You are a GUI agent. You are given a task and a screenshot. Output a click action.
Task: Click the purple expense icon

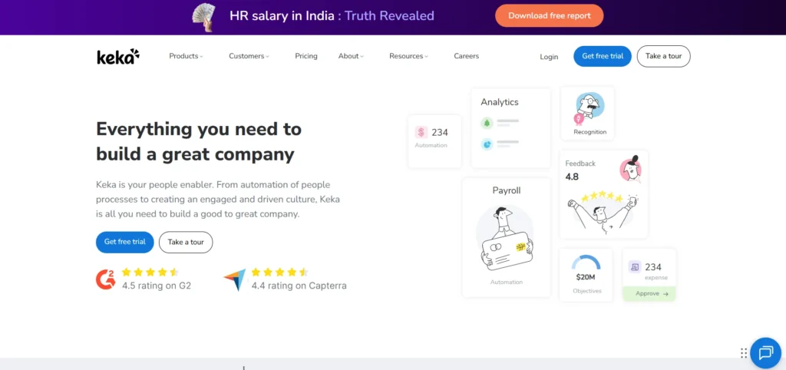[x=635, y=266]
